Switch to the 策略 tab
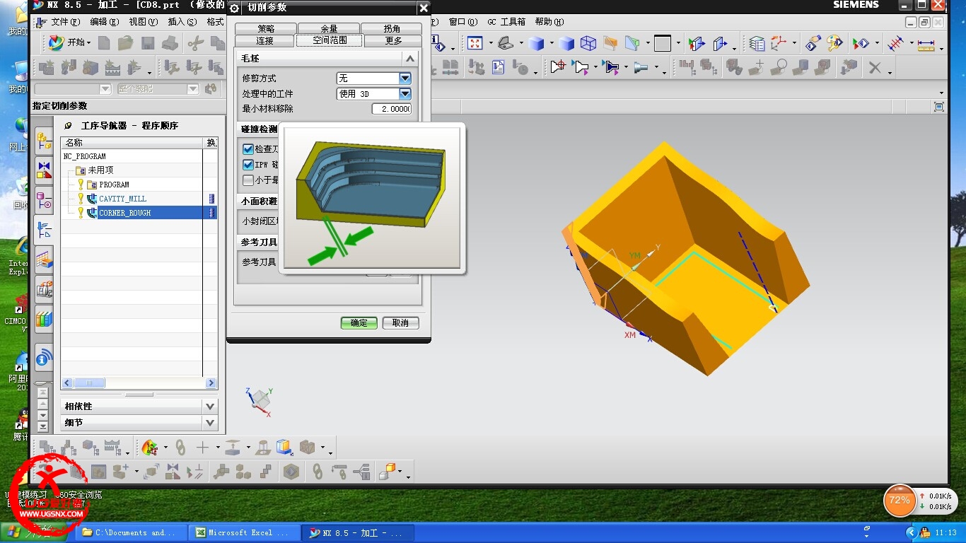The image size is (966, 543). pos(266,29)
